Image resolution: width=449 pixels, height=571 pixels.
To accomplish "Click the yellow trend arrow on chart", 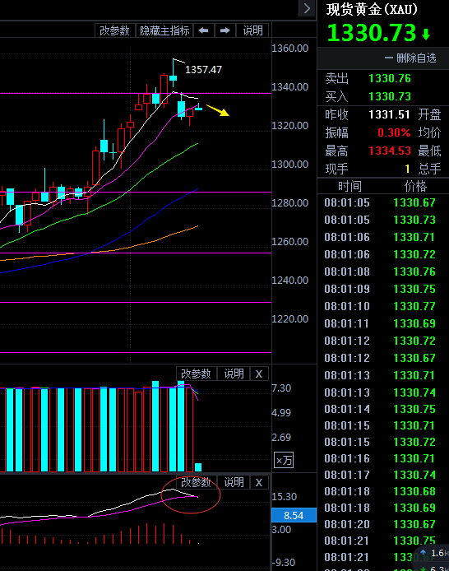I will point(218,110).
